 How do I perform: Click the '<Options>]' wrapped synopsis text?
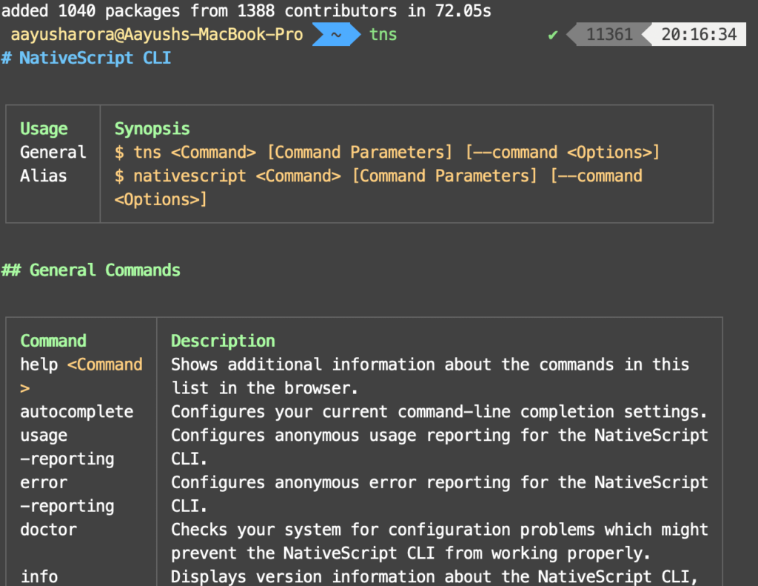point(161,199)
